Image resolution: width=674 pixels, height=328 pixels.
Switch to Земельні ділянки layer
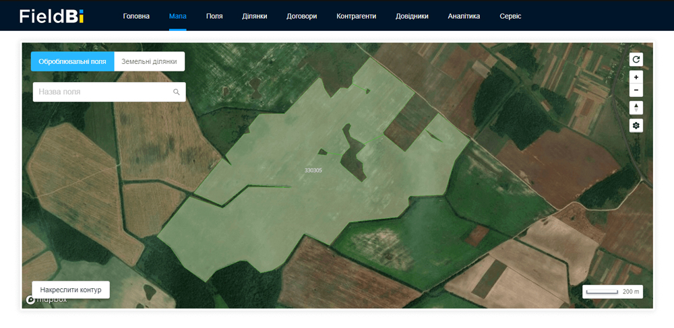tap(149, 61)
